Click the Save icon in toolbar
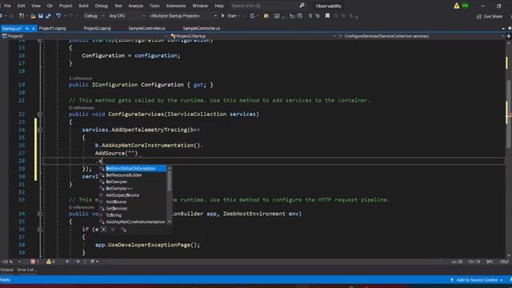The width and height of the screenshot is (512, 288). (41, 16)
